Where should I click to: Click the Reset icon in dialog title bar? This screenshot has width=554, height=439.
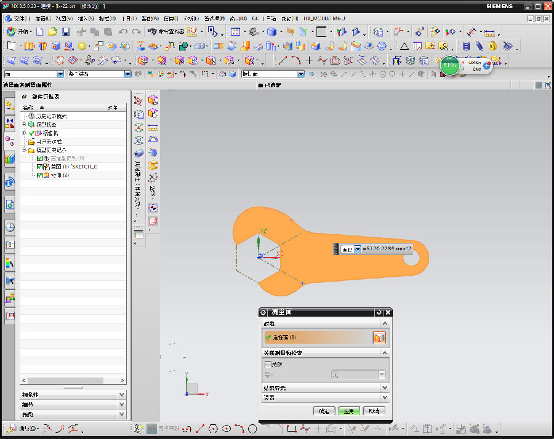click(378, 312)
